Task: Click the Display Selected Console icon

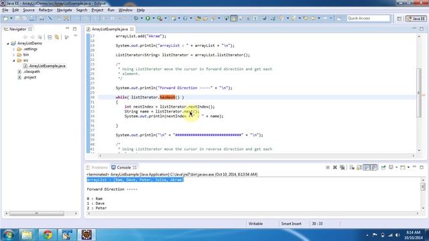Action: coord(391,167)
